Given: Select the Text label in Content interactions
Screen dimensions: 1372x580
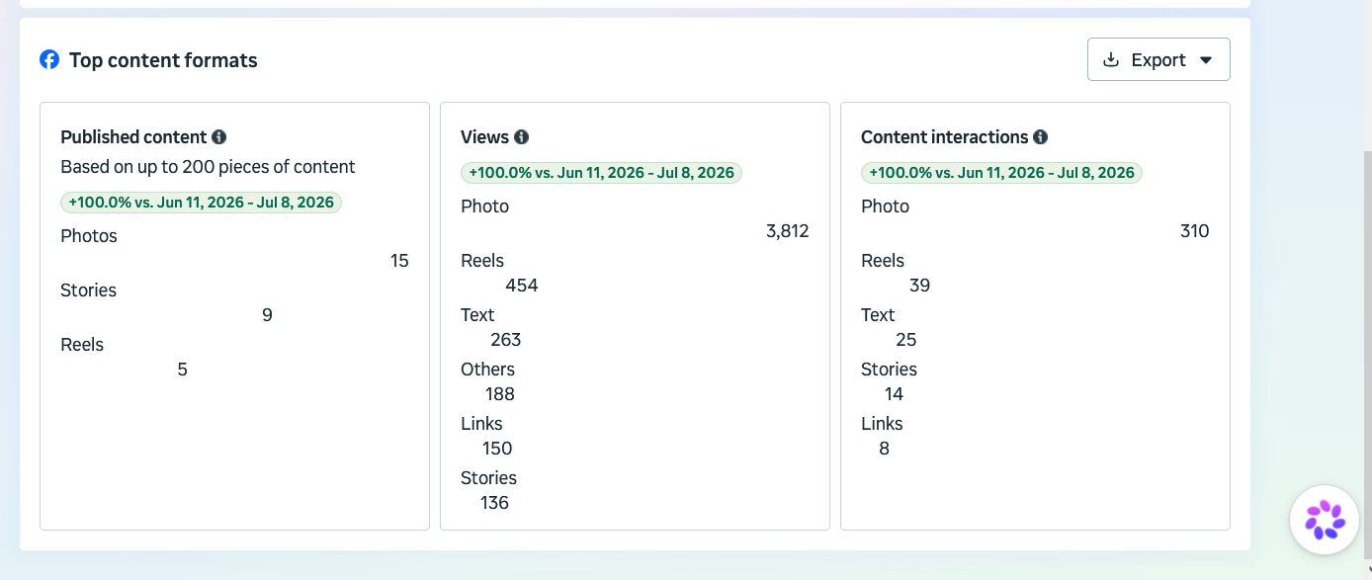Looking at the screenshot, I should tap(878, 315).
